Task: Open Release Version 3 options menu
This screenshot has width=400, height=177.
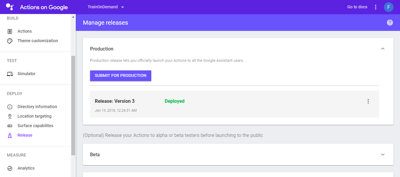Action: 368,101
